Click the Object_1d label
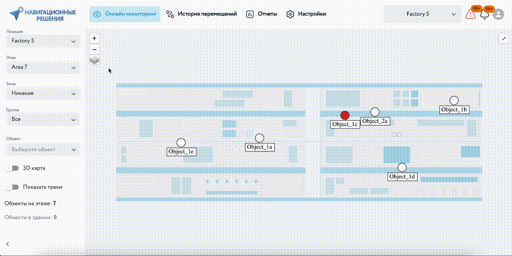The height and width of the screenshot is (256, 512). [402, 177]
